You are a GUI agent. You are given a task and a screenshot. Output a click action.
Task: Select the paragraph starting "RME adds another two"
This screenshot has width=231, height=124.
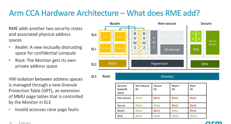click(46, 34)
